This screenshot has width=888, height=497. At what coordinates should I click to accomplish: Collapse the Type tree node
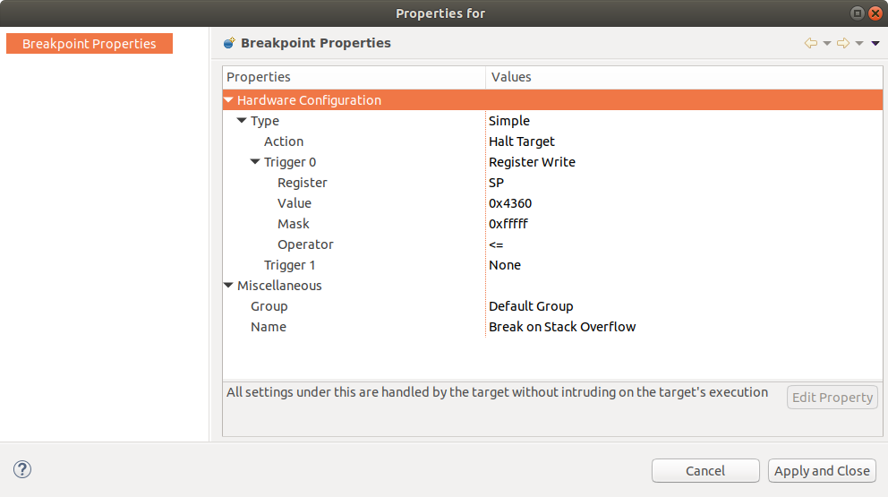tap(242, 121)
